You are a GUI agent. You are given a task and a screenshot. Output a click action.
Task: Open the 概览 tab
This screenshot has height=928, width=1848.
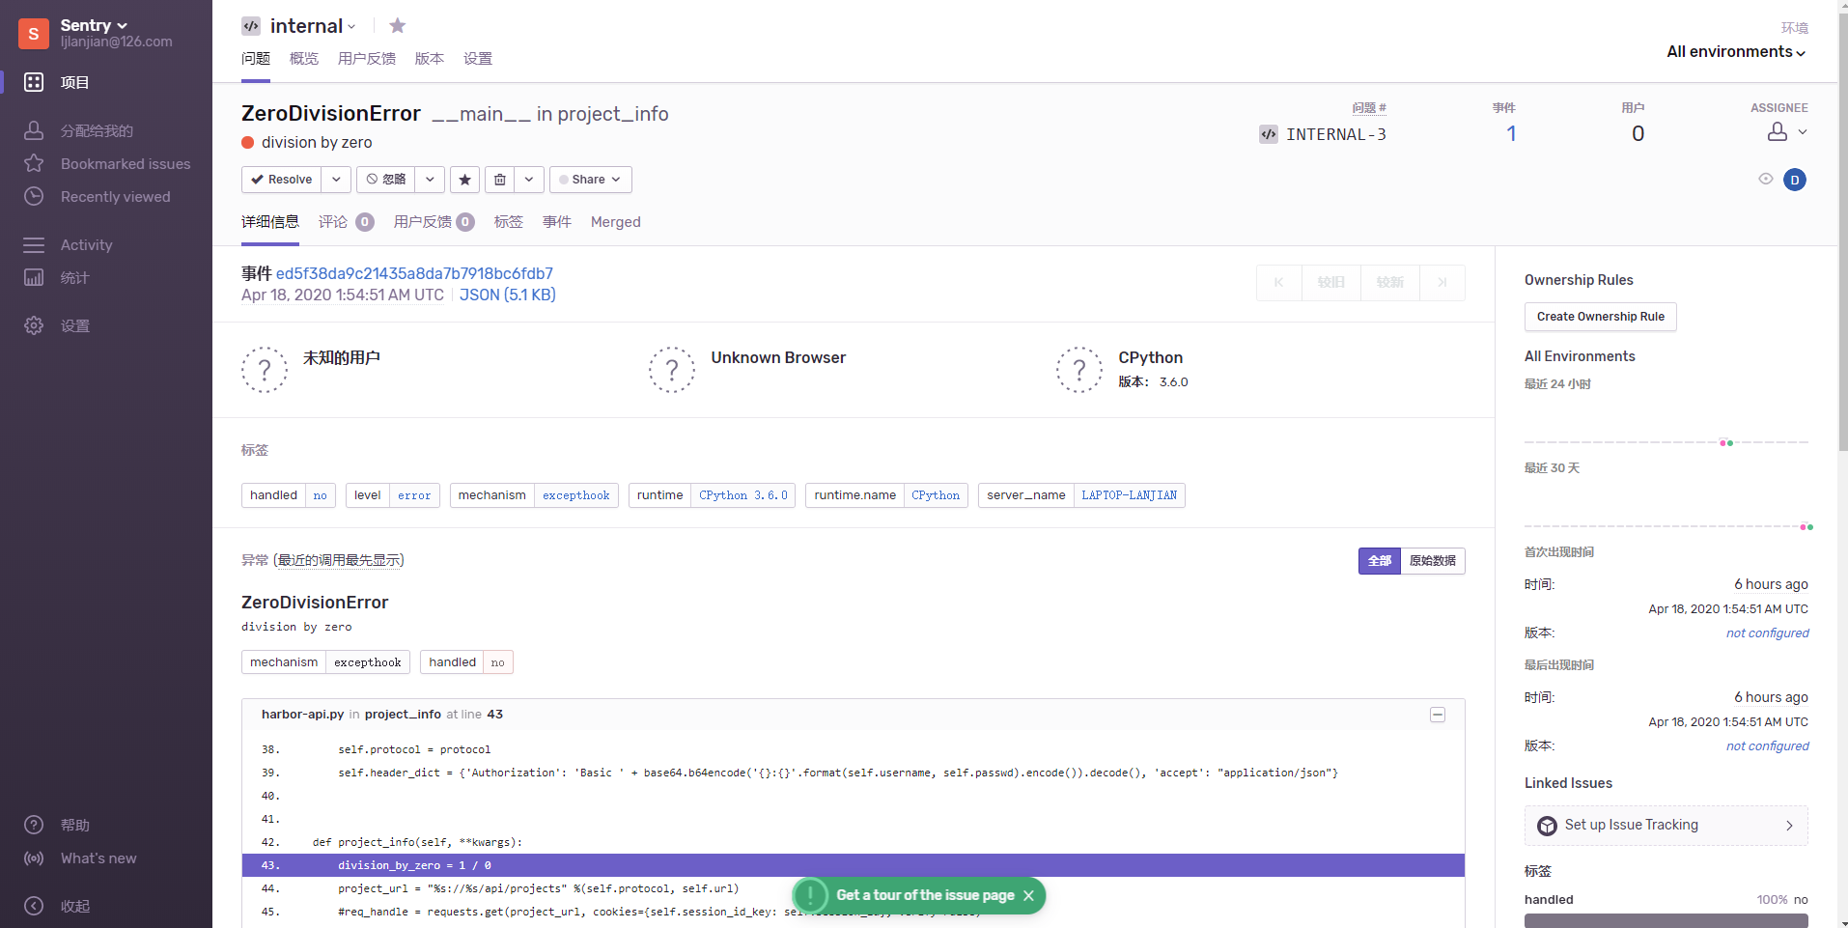pyautogui.click(x=304, y=59)
